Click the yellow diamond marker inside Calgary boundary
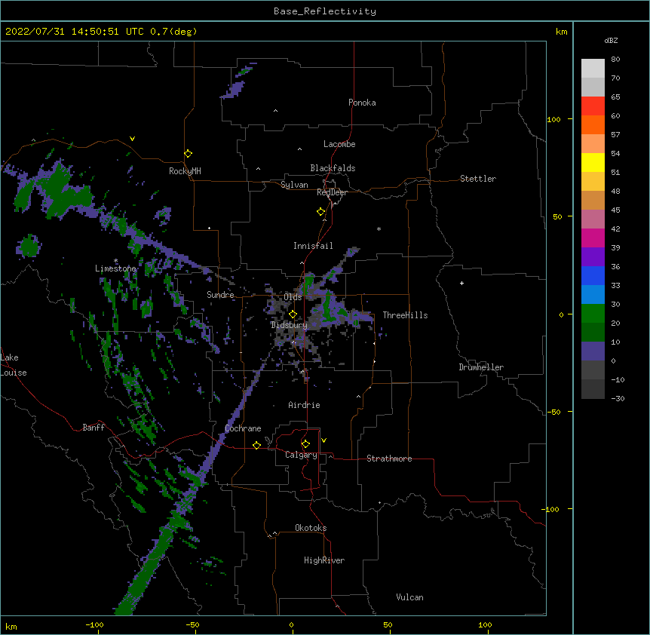This screenshot has height=635, width=650. pyautogui.click(x=305, y=444)
